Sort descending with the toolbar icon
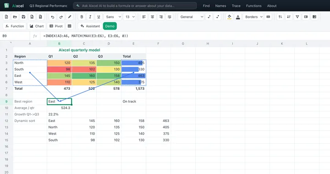The image size is (330, 174). (x=289, y=17)
